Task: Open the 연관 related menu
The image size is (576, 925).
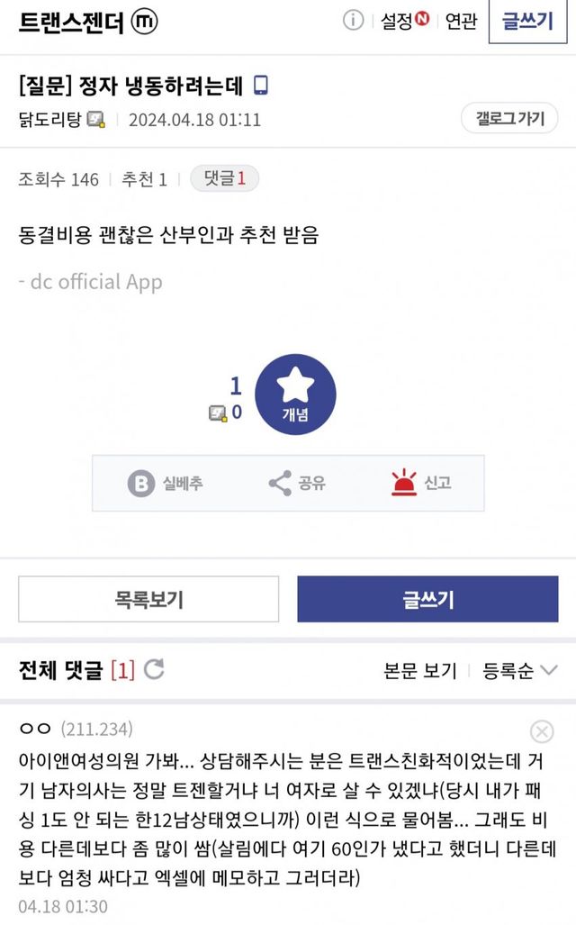Action: click(x=461, y=21)
